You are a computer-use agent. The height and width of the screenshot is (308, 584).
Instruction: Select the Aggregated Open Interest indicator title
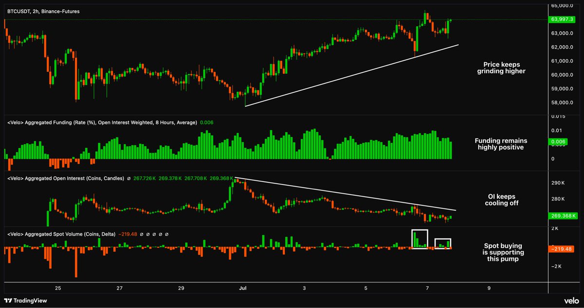66,178
